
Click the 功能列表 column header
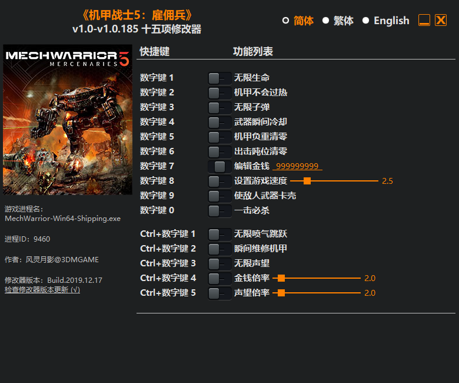pos(253,52)
